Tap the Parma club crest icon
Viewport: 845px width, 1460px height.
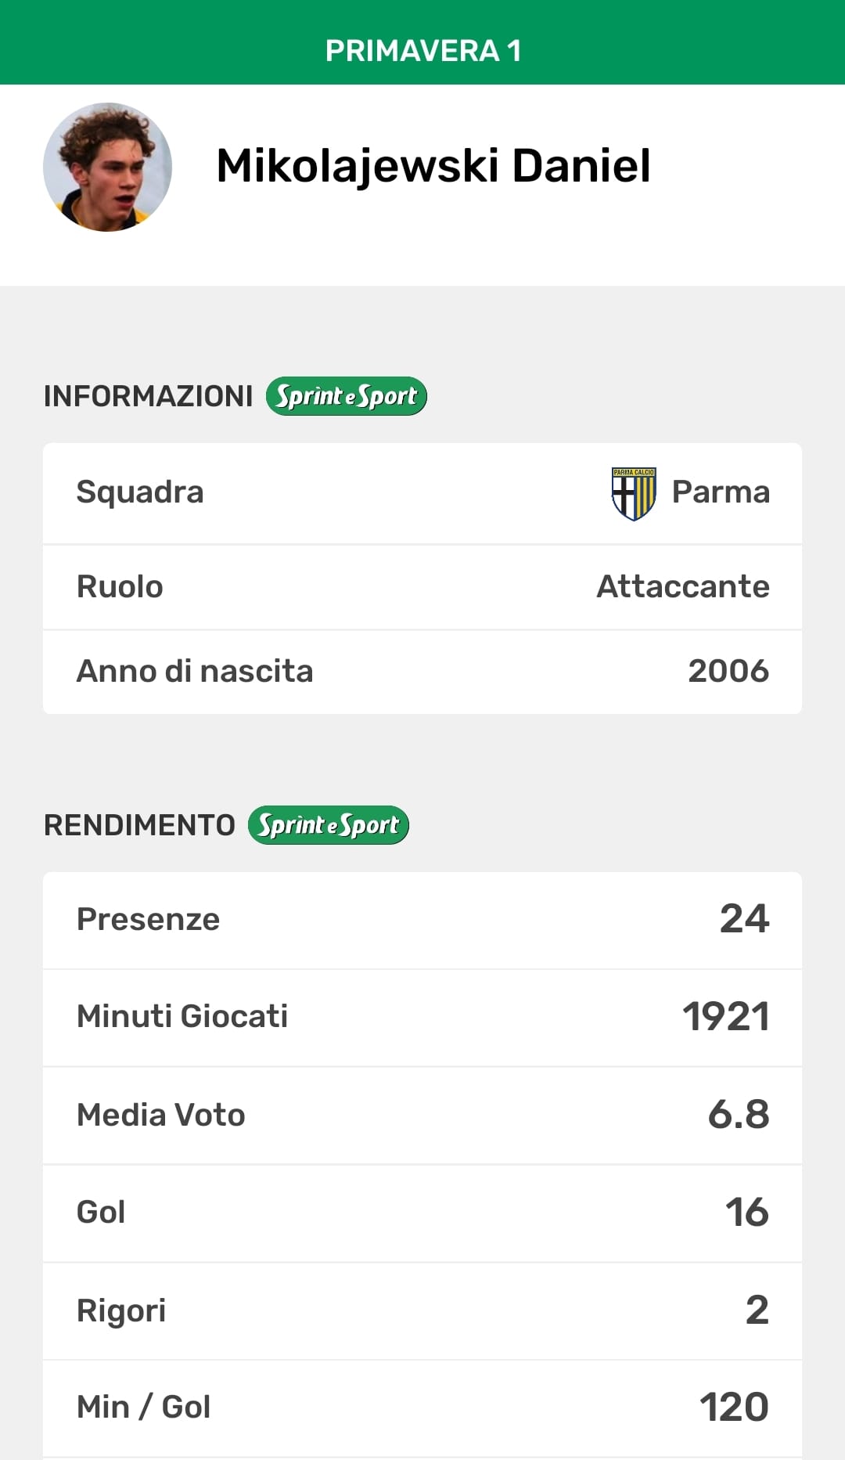633,493
